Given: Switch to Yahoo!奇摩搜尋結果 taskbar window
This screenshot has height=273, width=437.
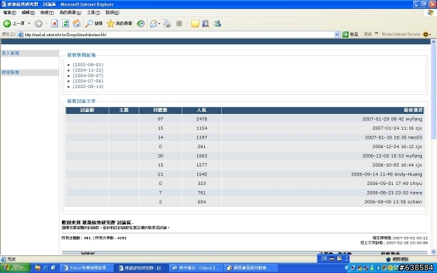Looking at the screenshot, I should pyautogui.click(x=87, y=268).
